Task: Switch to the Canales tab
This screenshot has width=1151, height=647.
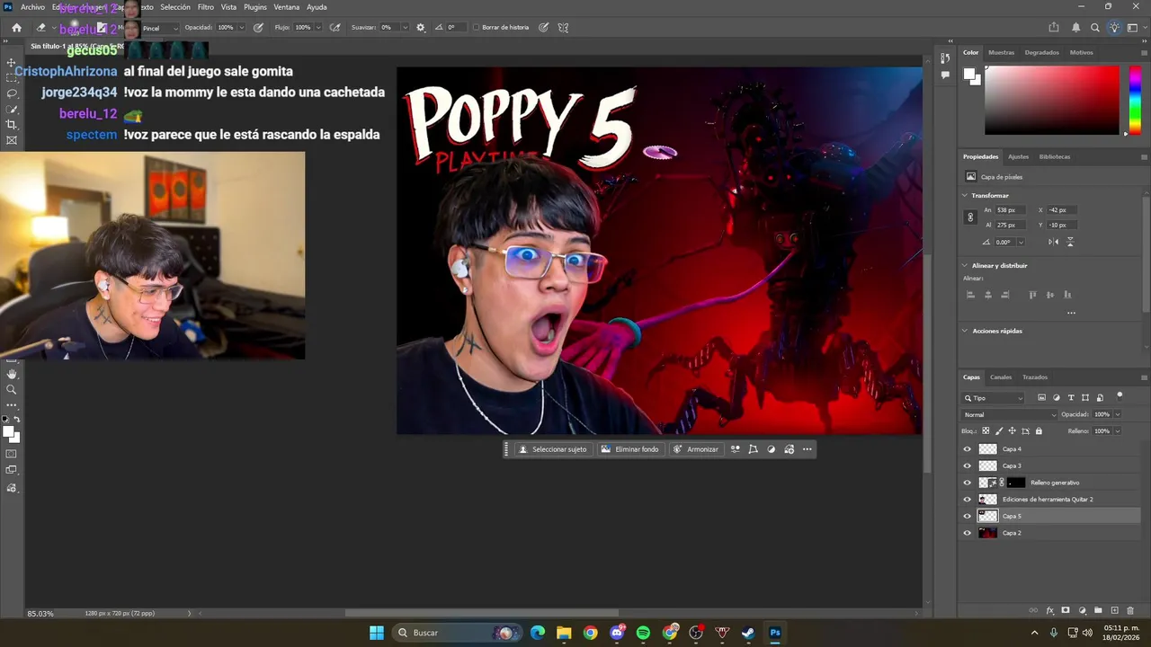Action: point(1001,377)
